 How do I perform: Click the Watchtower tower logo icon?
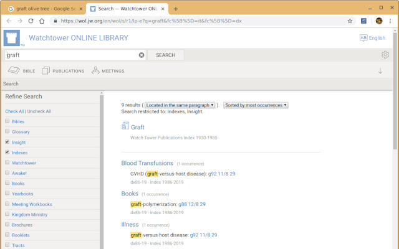[x=12, y=38]
